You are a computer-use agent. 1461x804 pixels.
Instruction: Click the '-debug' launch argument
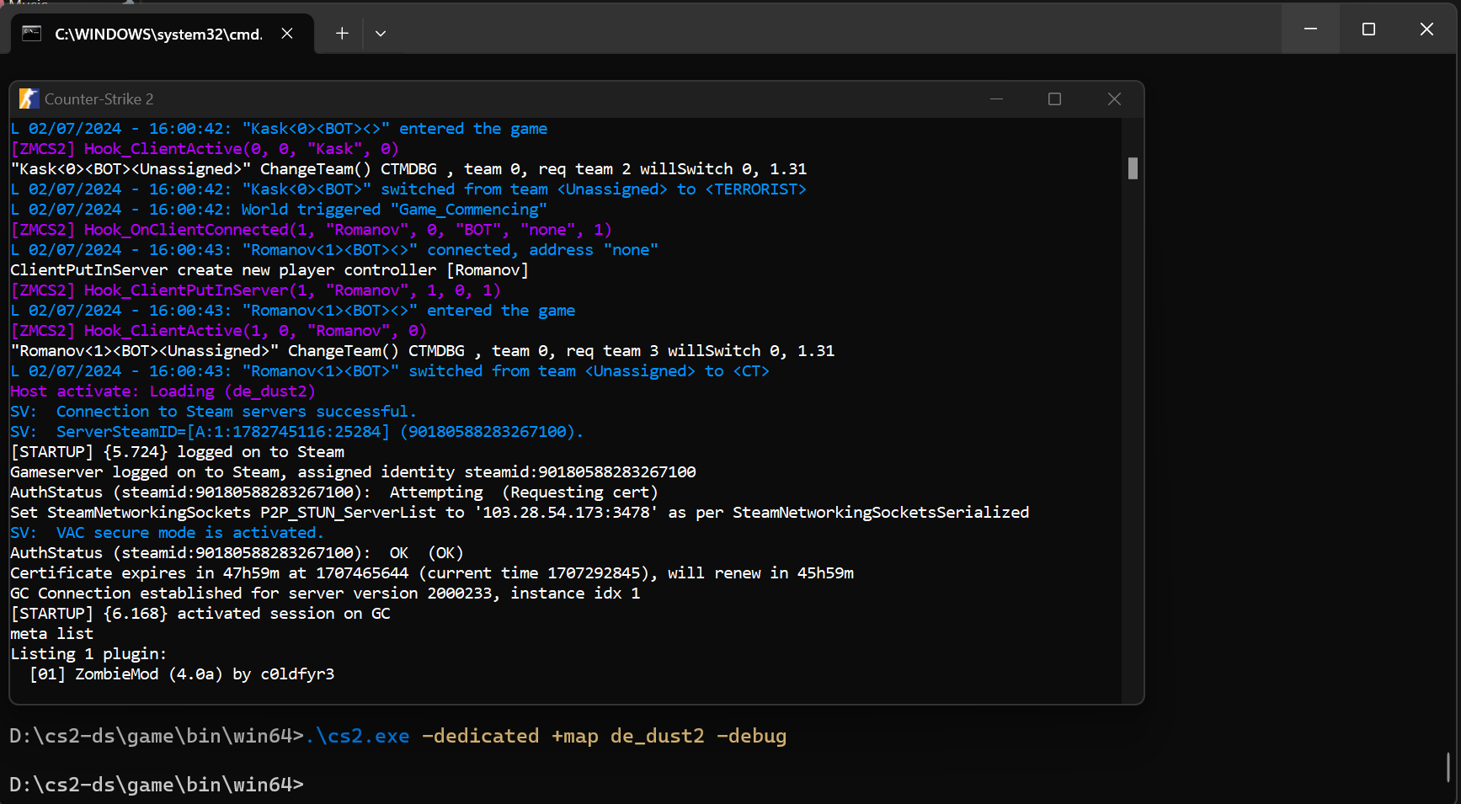(x=752, y=736)
